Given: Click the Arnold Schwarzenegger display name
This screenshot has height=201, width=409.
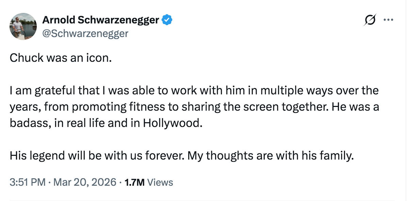Looking at the screenshot, I should point(100,20).
